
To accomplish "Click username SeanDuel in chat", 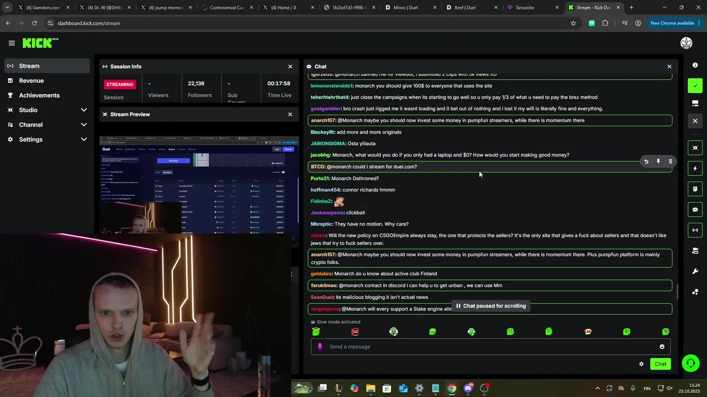I will tap(322, 297).
